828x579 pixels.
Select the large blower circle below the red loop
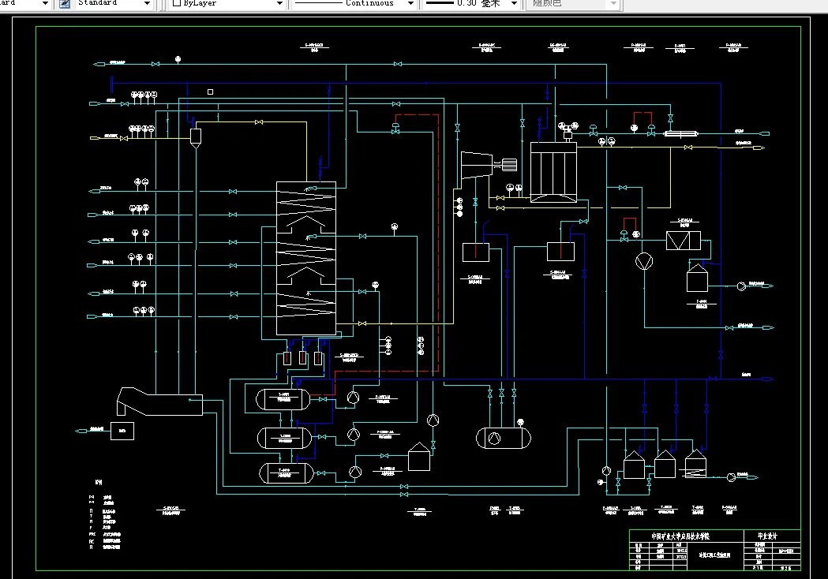(x=644, y=261)
